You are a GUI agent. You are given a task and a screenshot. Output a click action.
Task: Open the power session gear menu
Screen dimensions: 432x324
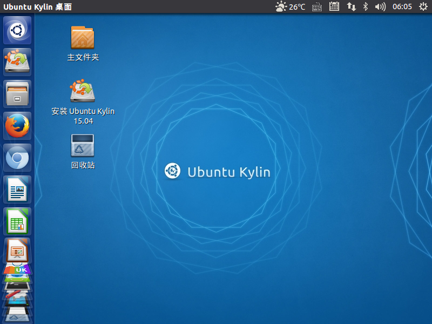423,6
